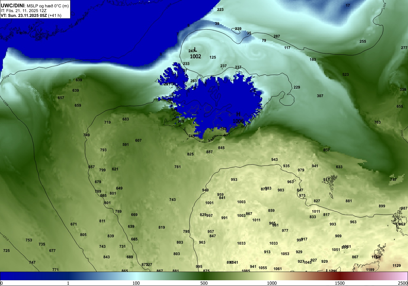Click the map value 781
The width and height of the screenshot is (408, 286).
[178, 167]
